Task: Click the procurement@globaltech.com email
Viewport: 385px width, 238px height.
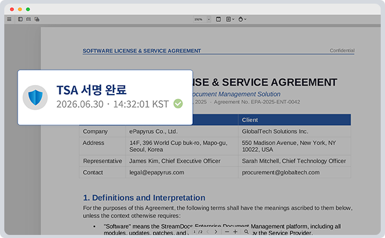Action: coord(281,172)
